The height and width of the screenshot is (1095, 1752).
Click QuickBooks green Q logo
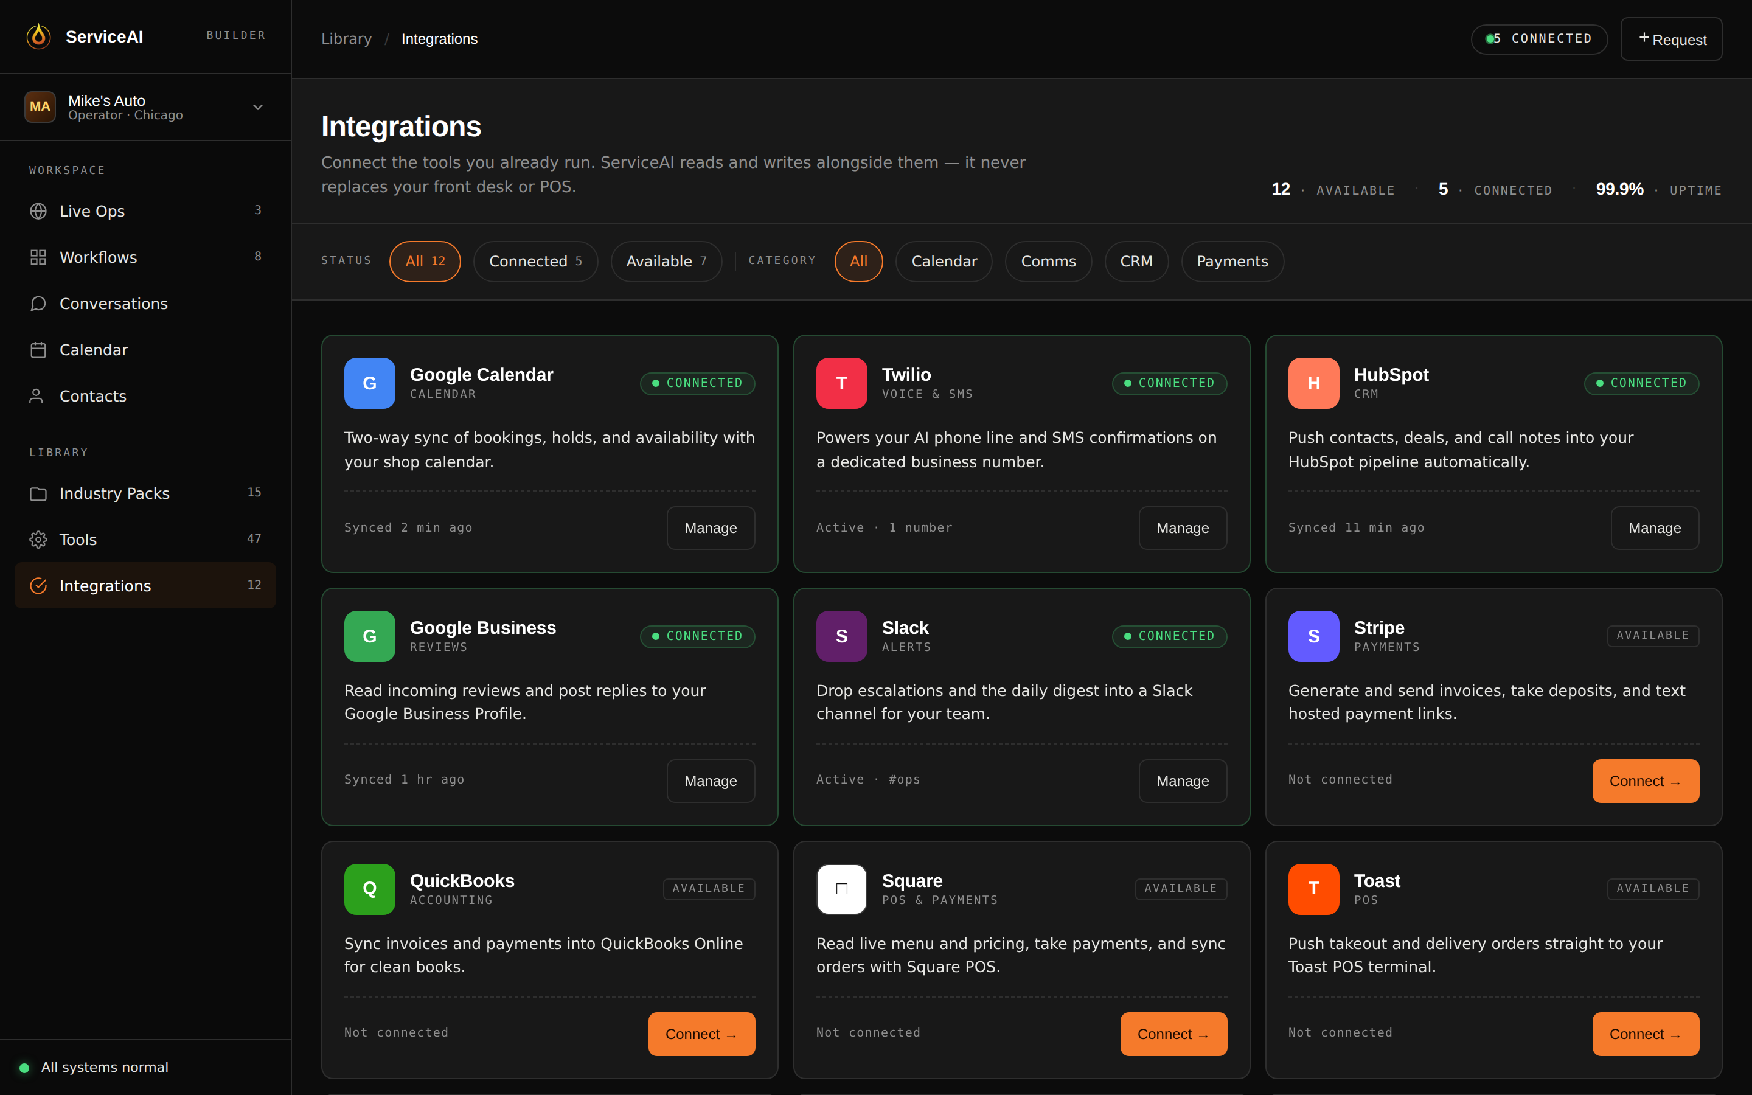[x=370, y=889]
